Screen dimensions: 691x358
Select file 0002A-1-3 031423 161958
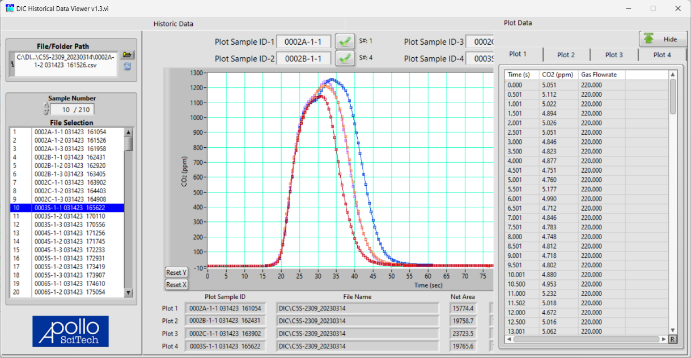(x=67, y=148)
